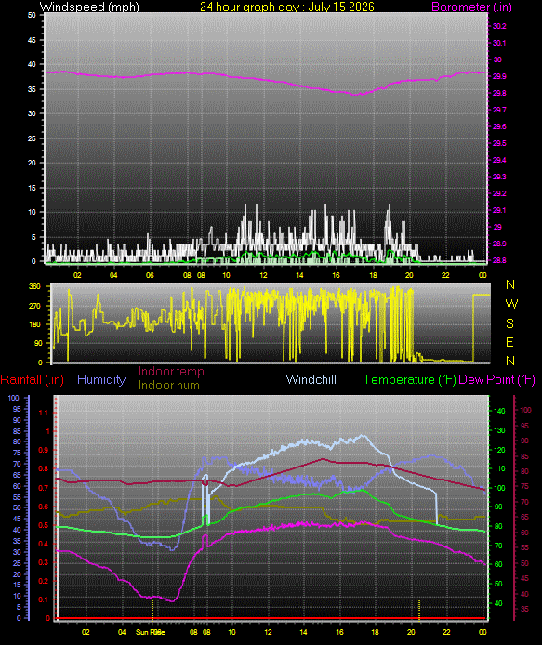Viewport: 542px width, 645px height.
Task: Click the 1.1 value on rainfall axis
Action: tap(44, 413)
